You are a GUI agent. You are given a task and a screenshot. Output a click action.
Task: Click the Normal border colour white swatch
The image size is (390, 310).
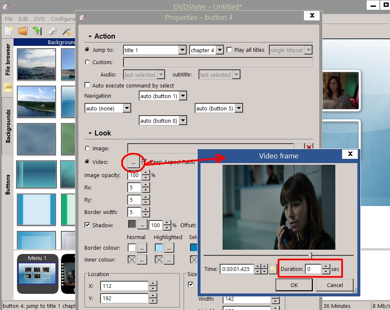[132, 248]
